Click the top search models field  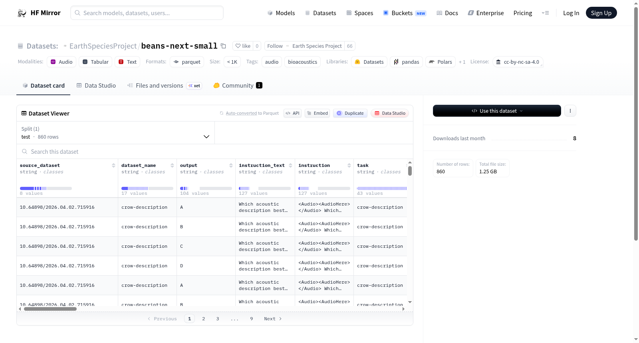click(x=147, y=13)
